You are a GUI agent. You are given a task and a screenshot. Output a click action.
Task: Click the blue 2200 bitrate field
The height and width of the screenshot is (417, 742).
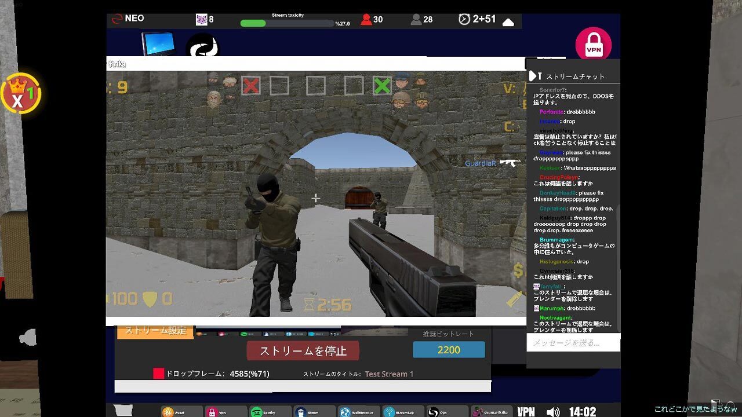pos(449,350)
